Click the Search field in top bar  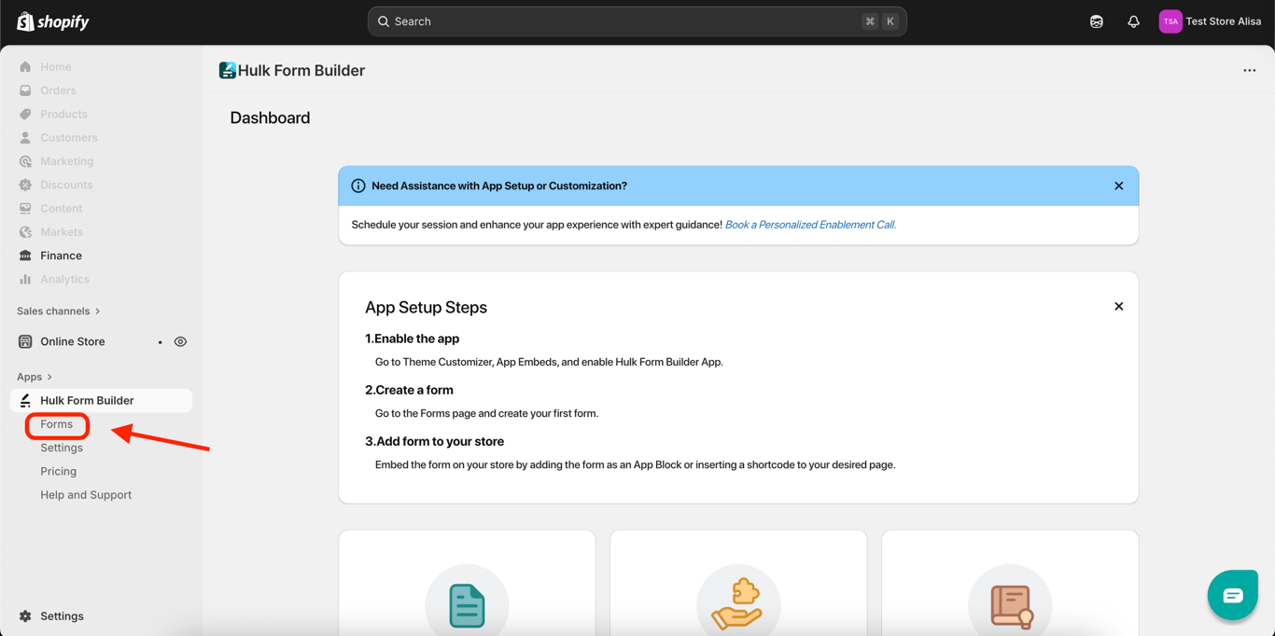(637, 21)
